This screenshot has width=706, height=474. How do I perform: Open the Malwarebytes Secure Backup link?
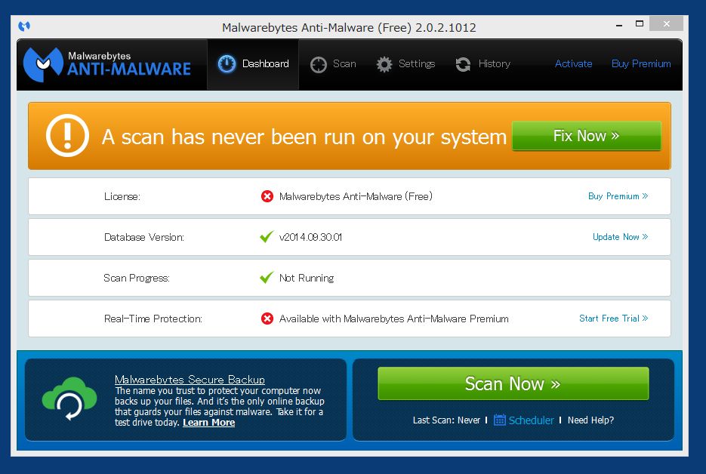[x=190, y=380]
